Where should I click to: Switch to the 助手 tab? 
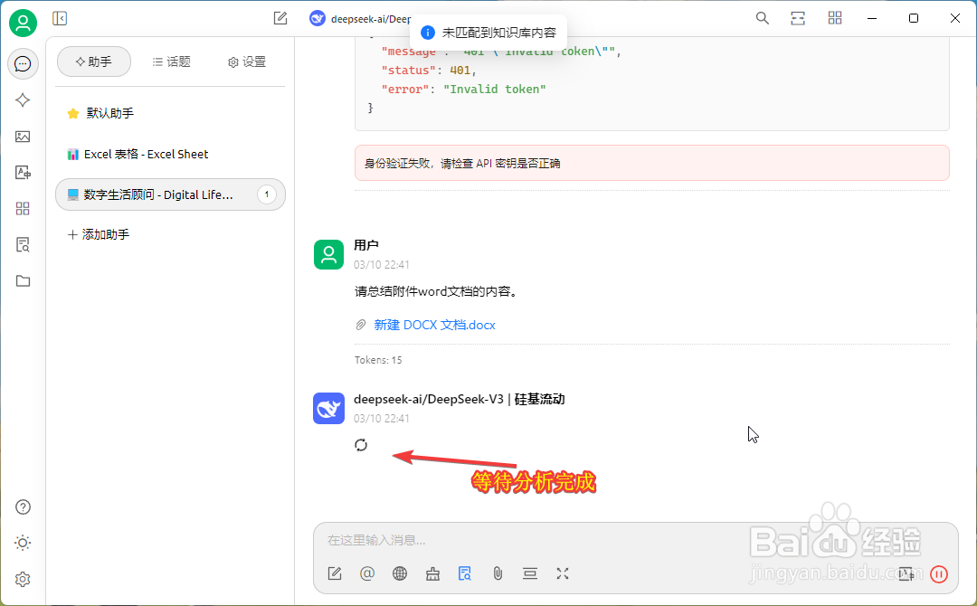pos(94,62)
